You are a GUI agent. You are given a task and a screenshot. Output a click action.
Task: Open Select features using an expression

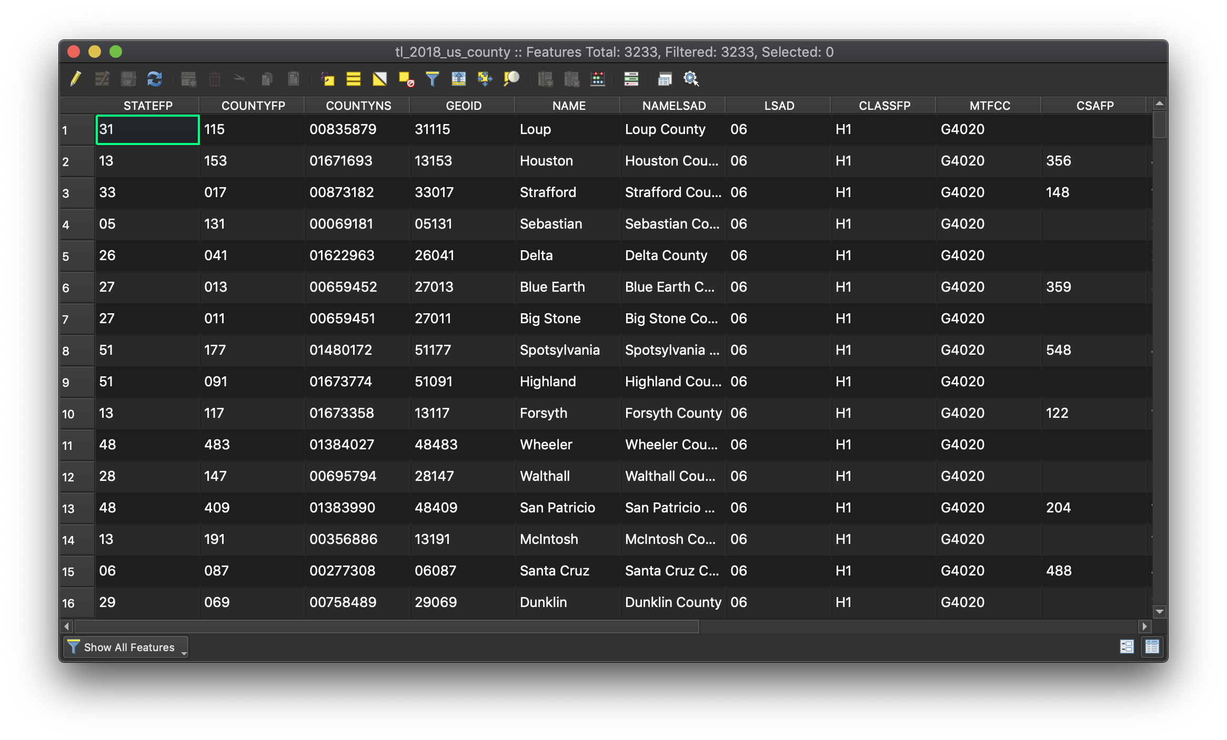coord(327,79)
